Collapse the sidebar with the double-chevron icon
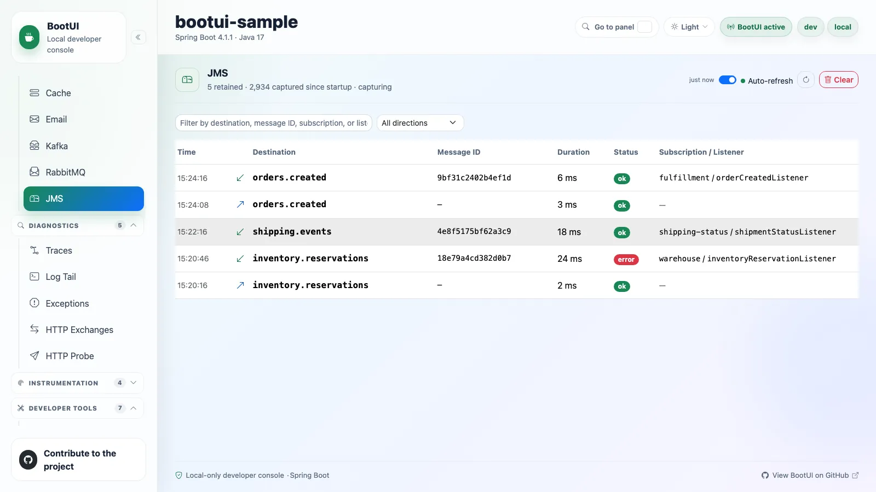The image size is (876, 492). 138,37
